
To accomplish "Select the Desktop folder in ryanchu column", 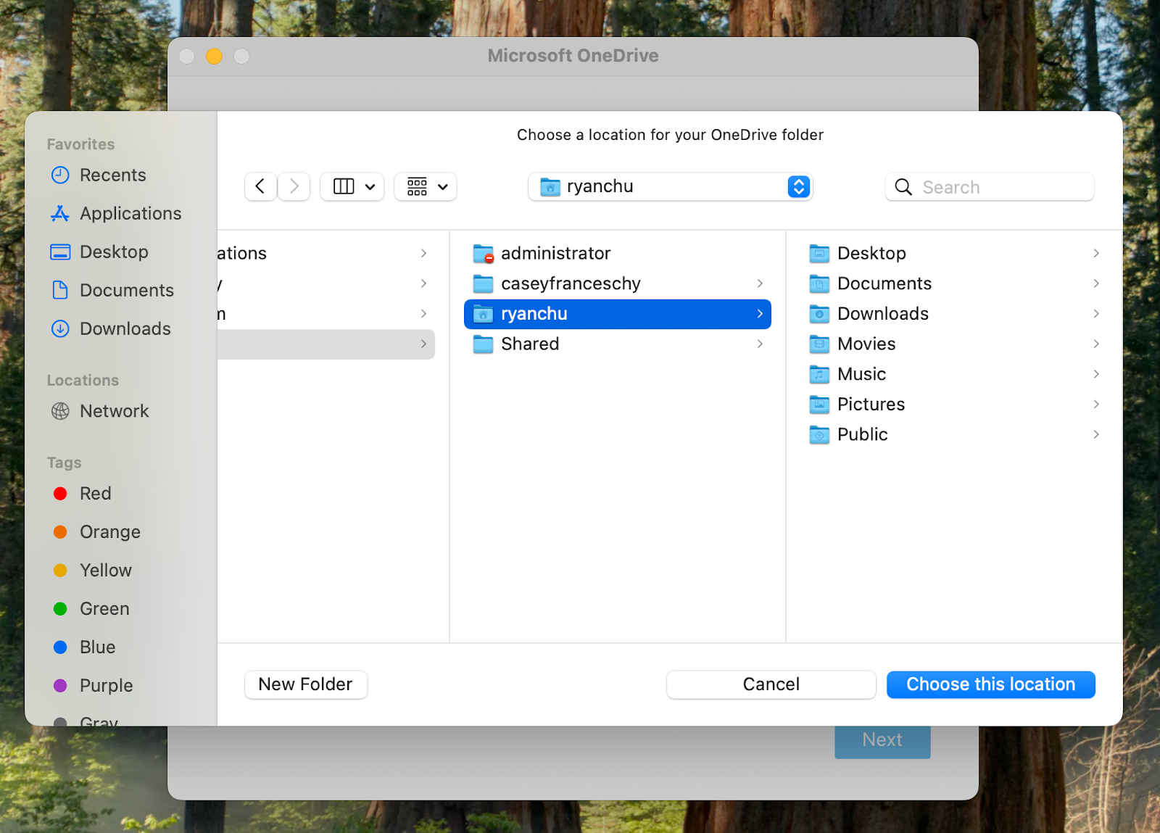I will (955, 254).
